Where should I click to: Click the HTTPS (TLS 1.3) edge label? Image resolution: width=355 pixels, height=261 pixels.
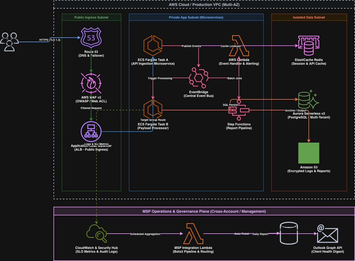click(x=50, y=40)
